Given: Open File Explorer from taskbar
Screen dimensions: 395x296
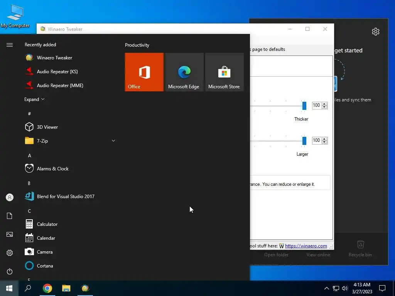Looking at the screenshot, I should click(66, 288).
